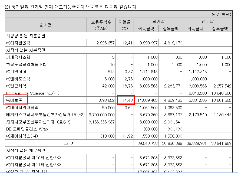Click share count 3,186,336,987
Image resolution: width=238 pixels, height=173 pixels.
[102, 122]
